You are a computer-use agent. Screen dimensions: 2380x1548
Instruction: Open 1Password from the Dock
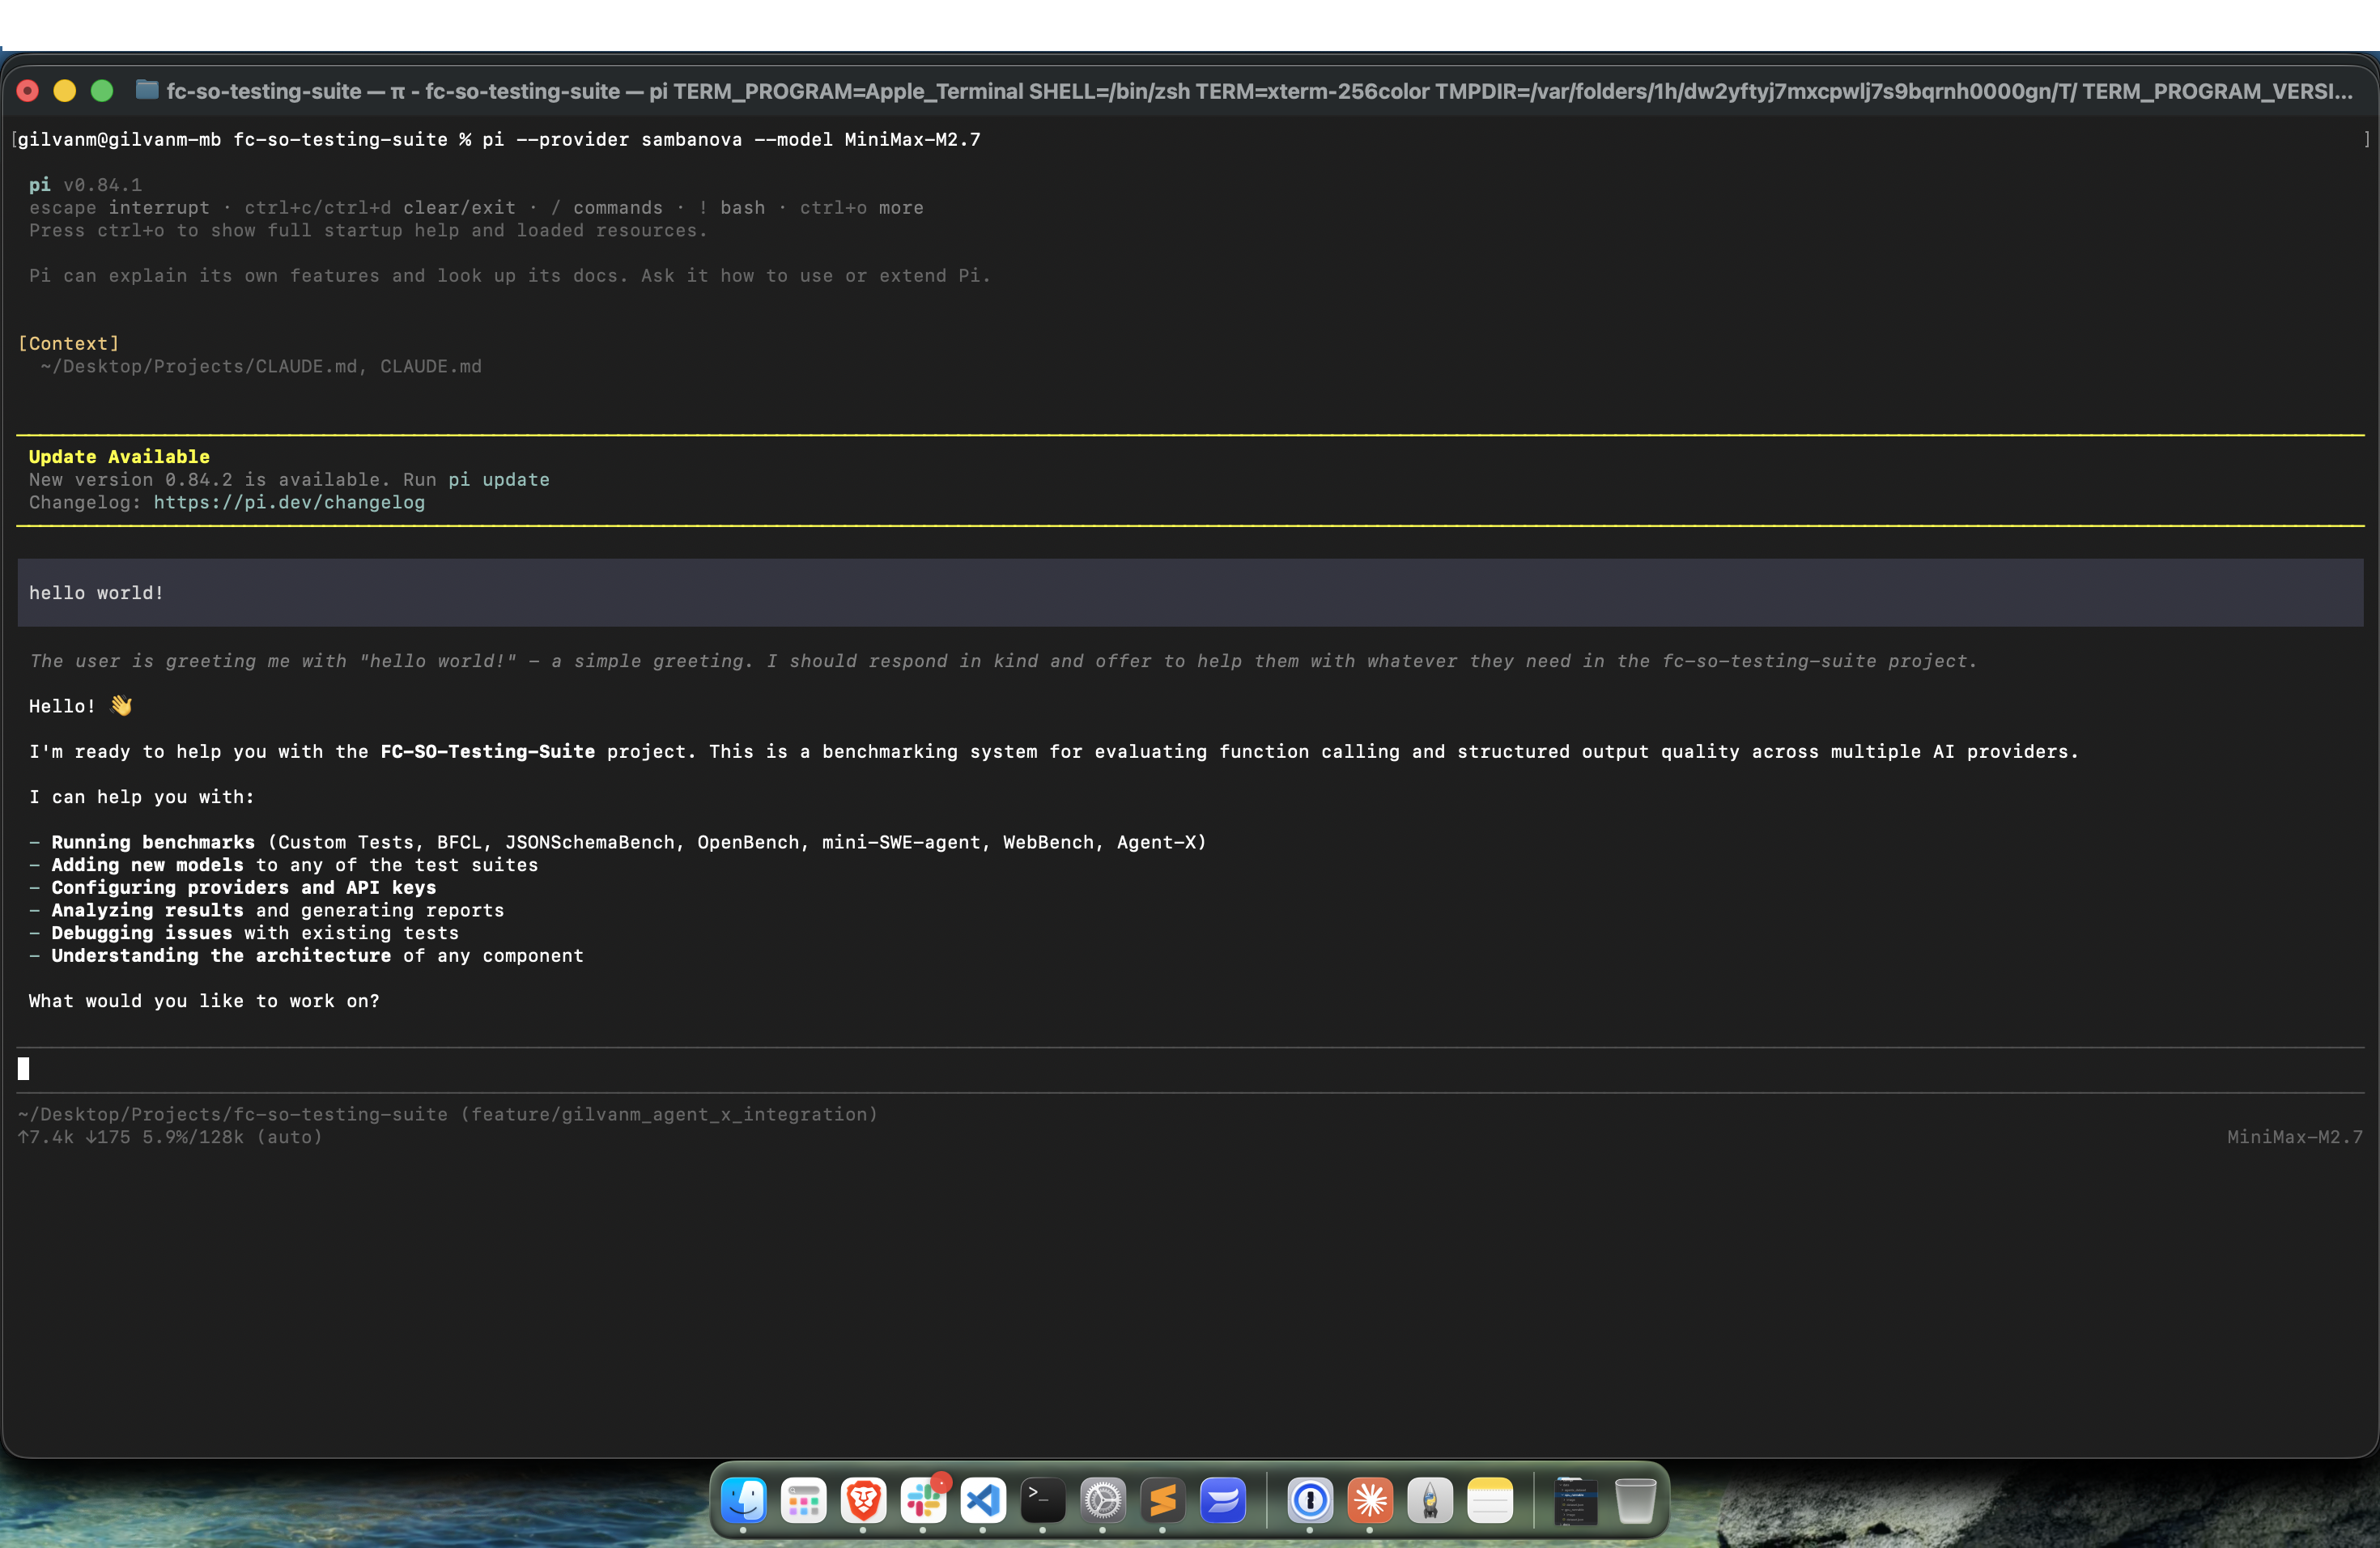1310,1500
